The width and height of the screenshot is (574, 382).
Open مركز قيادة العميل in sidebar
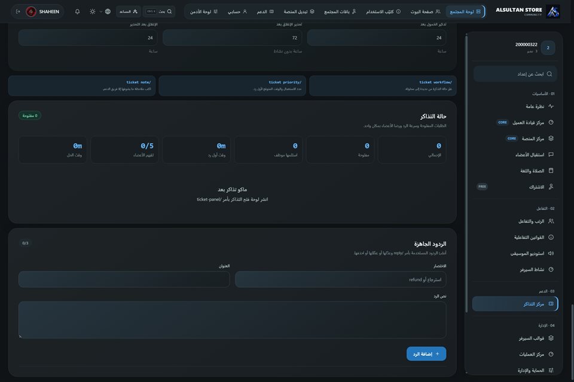point(514,122)
